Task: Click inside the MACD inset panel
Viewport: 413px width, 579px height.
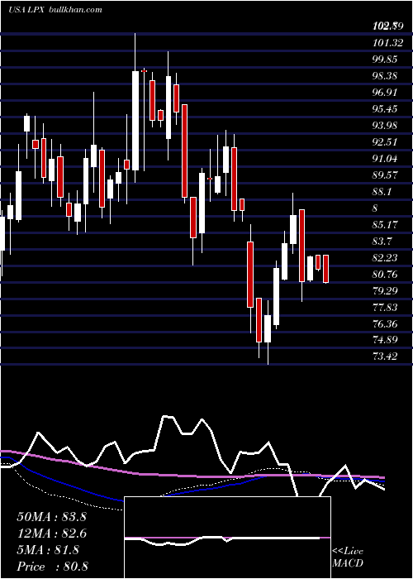Action: pyautogui.click(x=227, y=538)
